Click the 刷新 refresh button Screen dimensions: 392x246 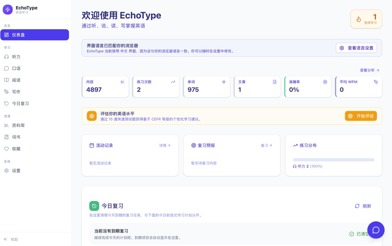point(363,206)
